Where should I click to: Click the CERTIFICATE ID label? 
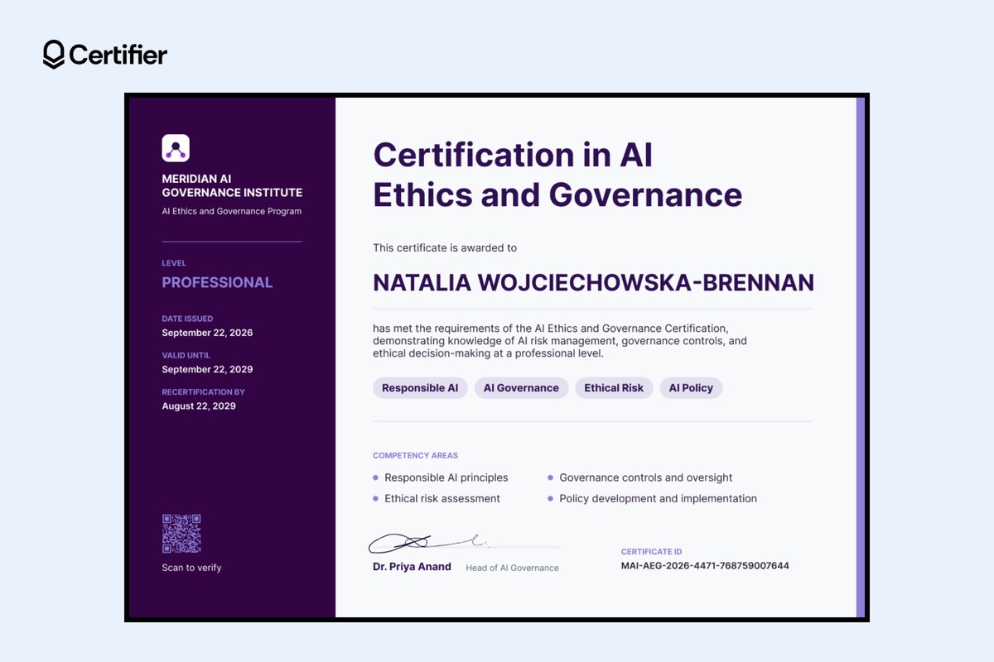pos(651,551)
